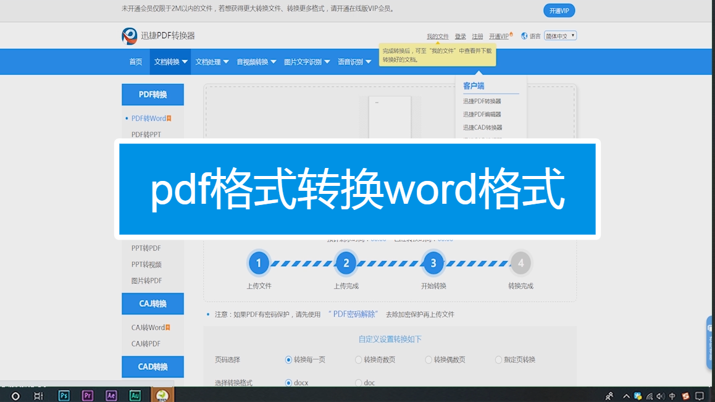Click step 1 上传文件 progress marker
Viewport: 715px width, 402px height.
[x=259, y=263]
